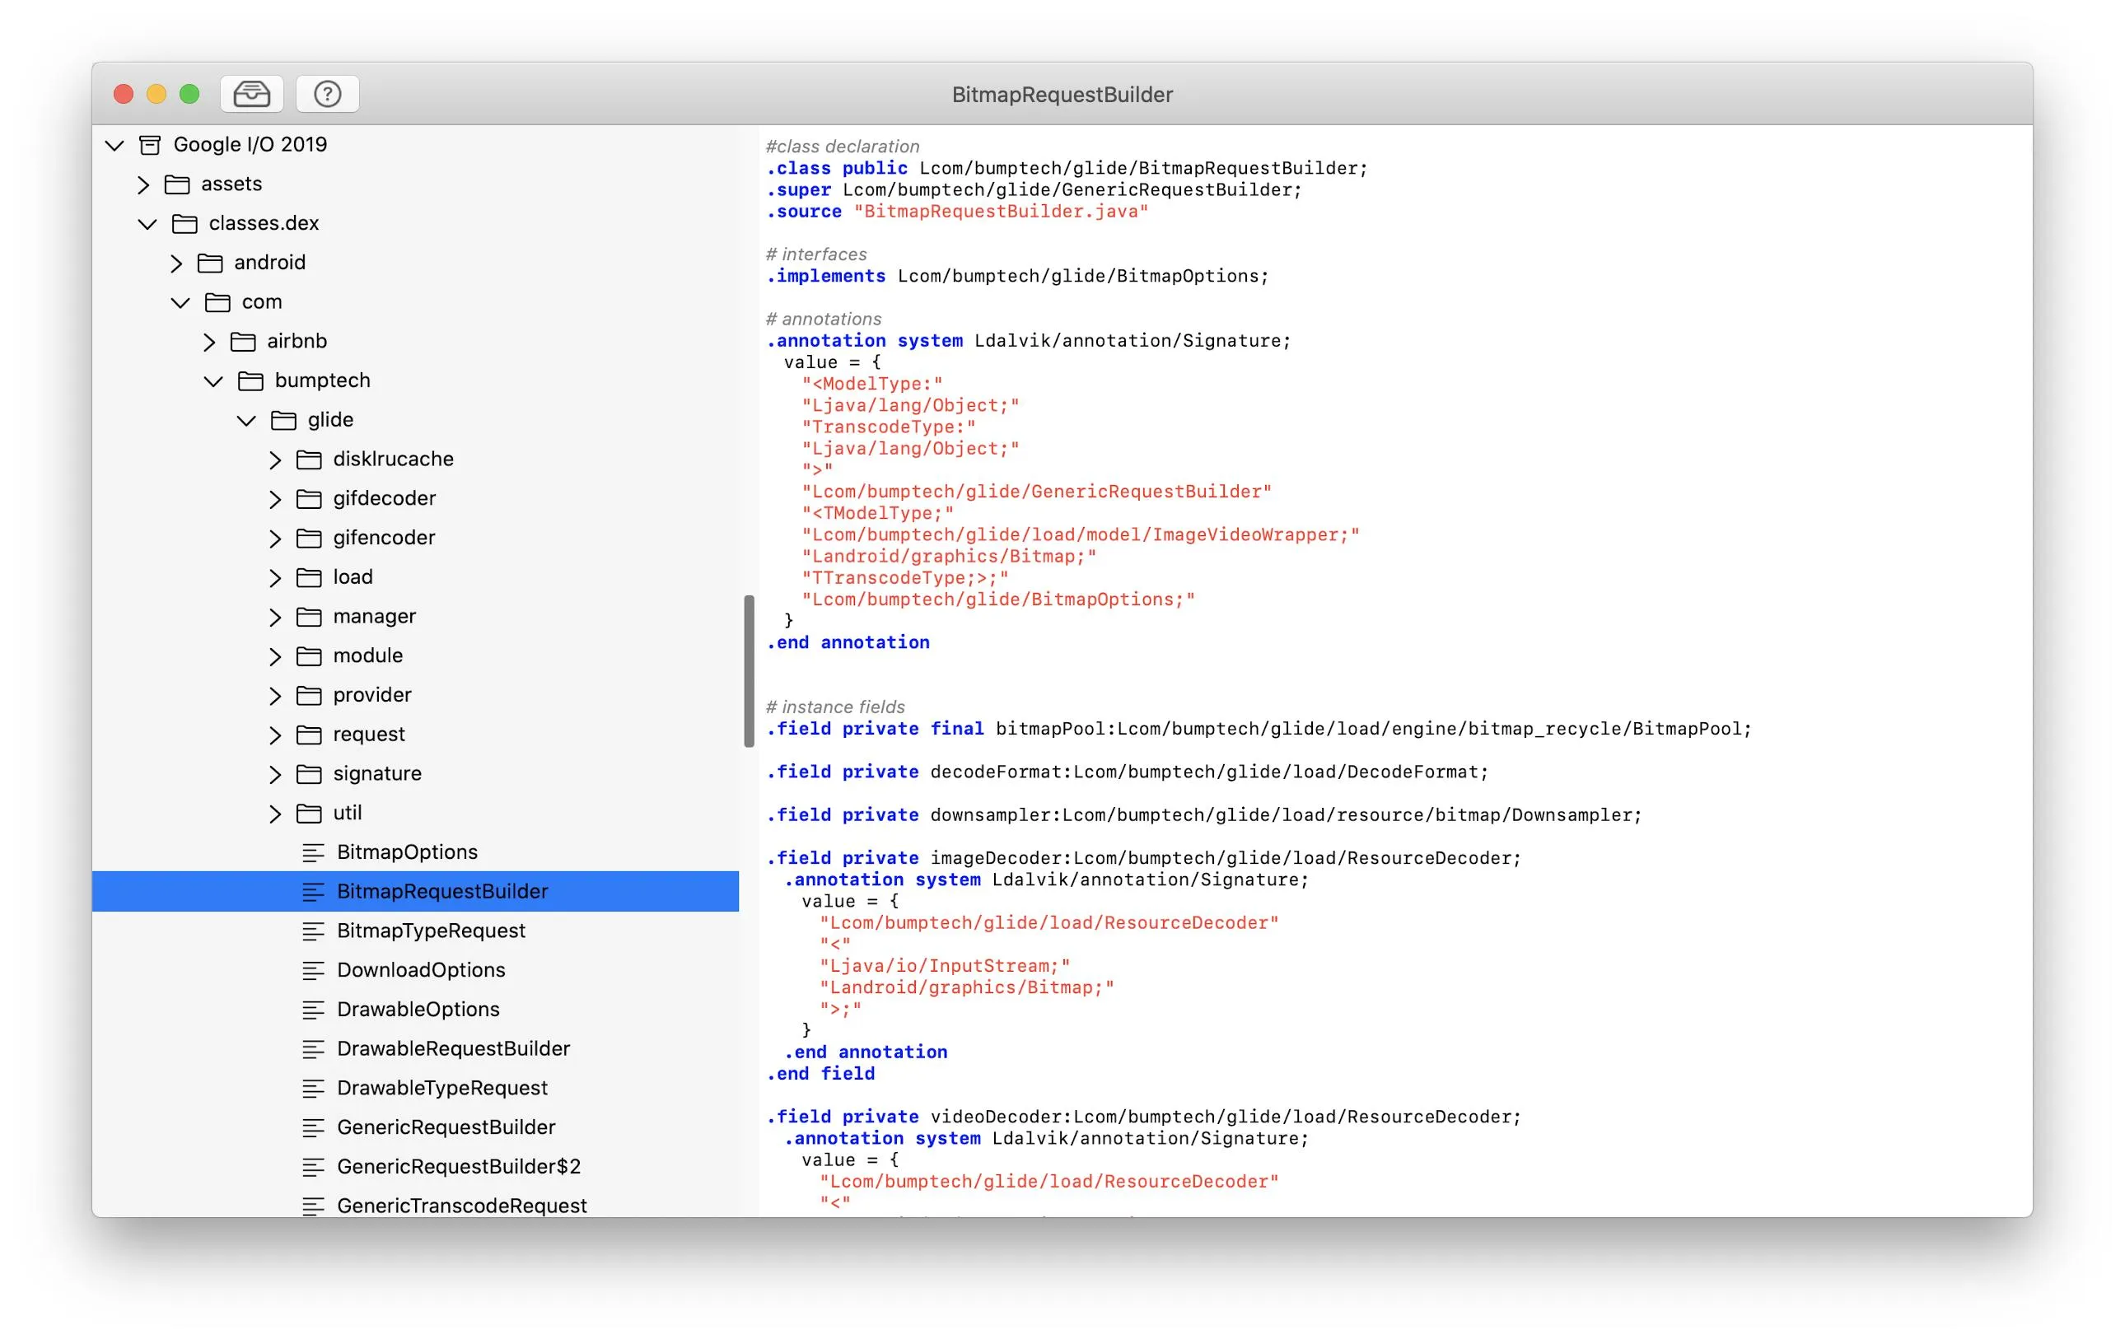Screen dimensions: 2125x1339
Task: Click the disklrucache folder icon
Action: [309, 460]
